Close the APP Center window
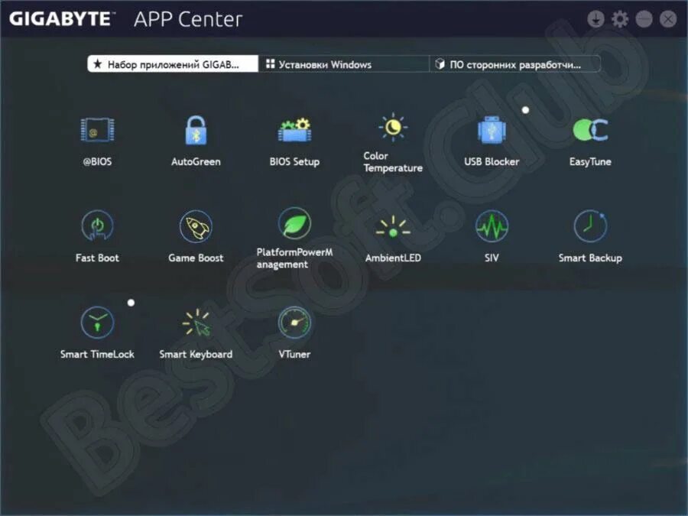Screen dimensions: 688x516 (668, 19)
